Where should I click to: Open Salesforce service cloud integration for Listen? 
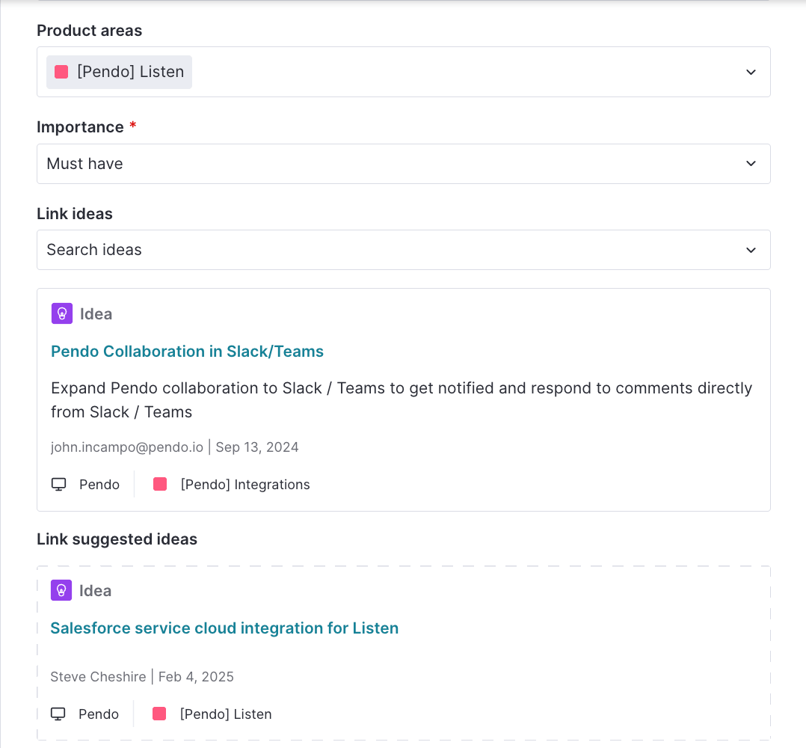[224, 628]
